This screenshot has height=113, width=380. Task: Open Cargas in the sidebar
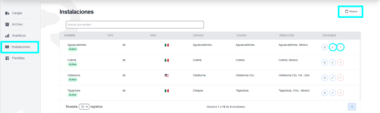pyautogui.click(x=17, y=13)
